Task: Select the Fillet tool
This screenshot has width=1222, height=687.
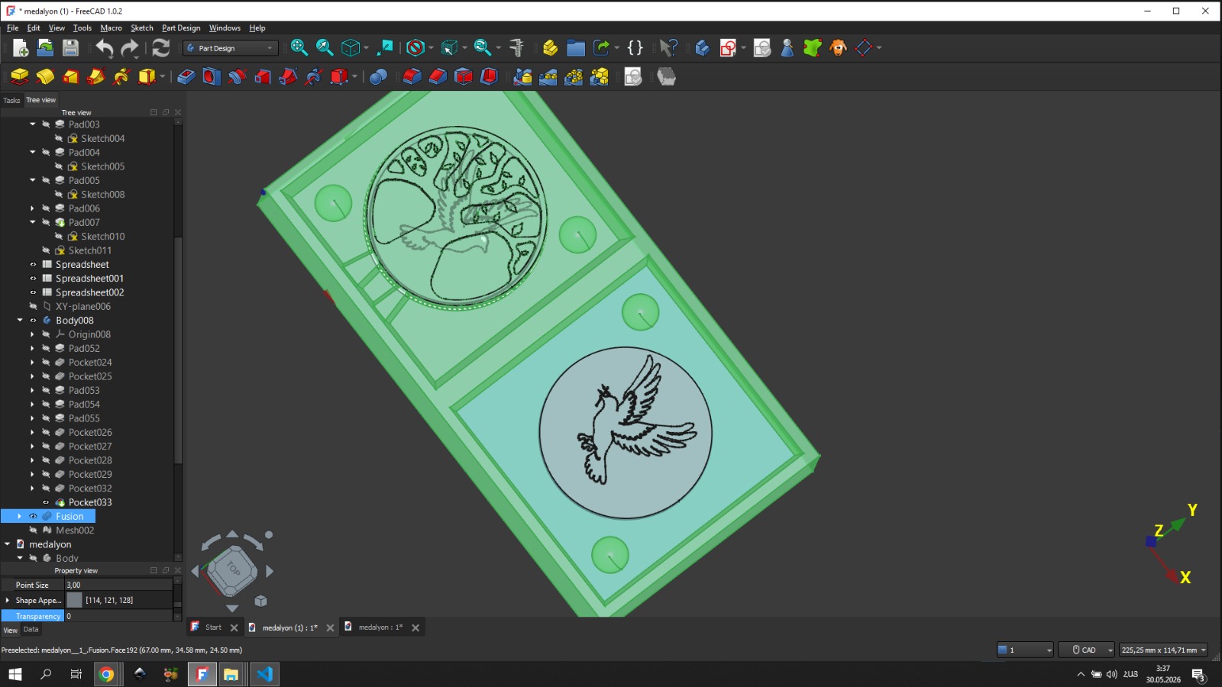Action: coord(412,77)
